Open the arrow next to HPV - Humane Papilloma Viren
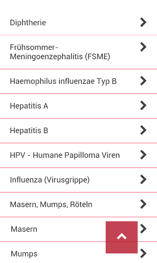157x263 pixels. pyautogui.click(x=144, y=155)
